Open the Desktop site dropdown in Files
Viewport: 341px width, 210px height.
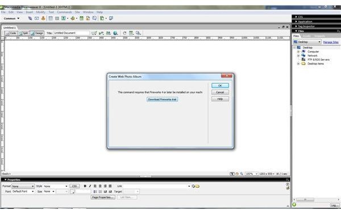(x=307, y=41)
